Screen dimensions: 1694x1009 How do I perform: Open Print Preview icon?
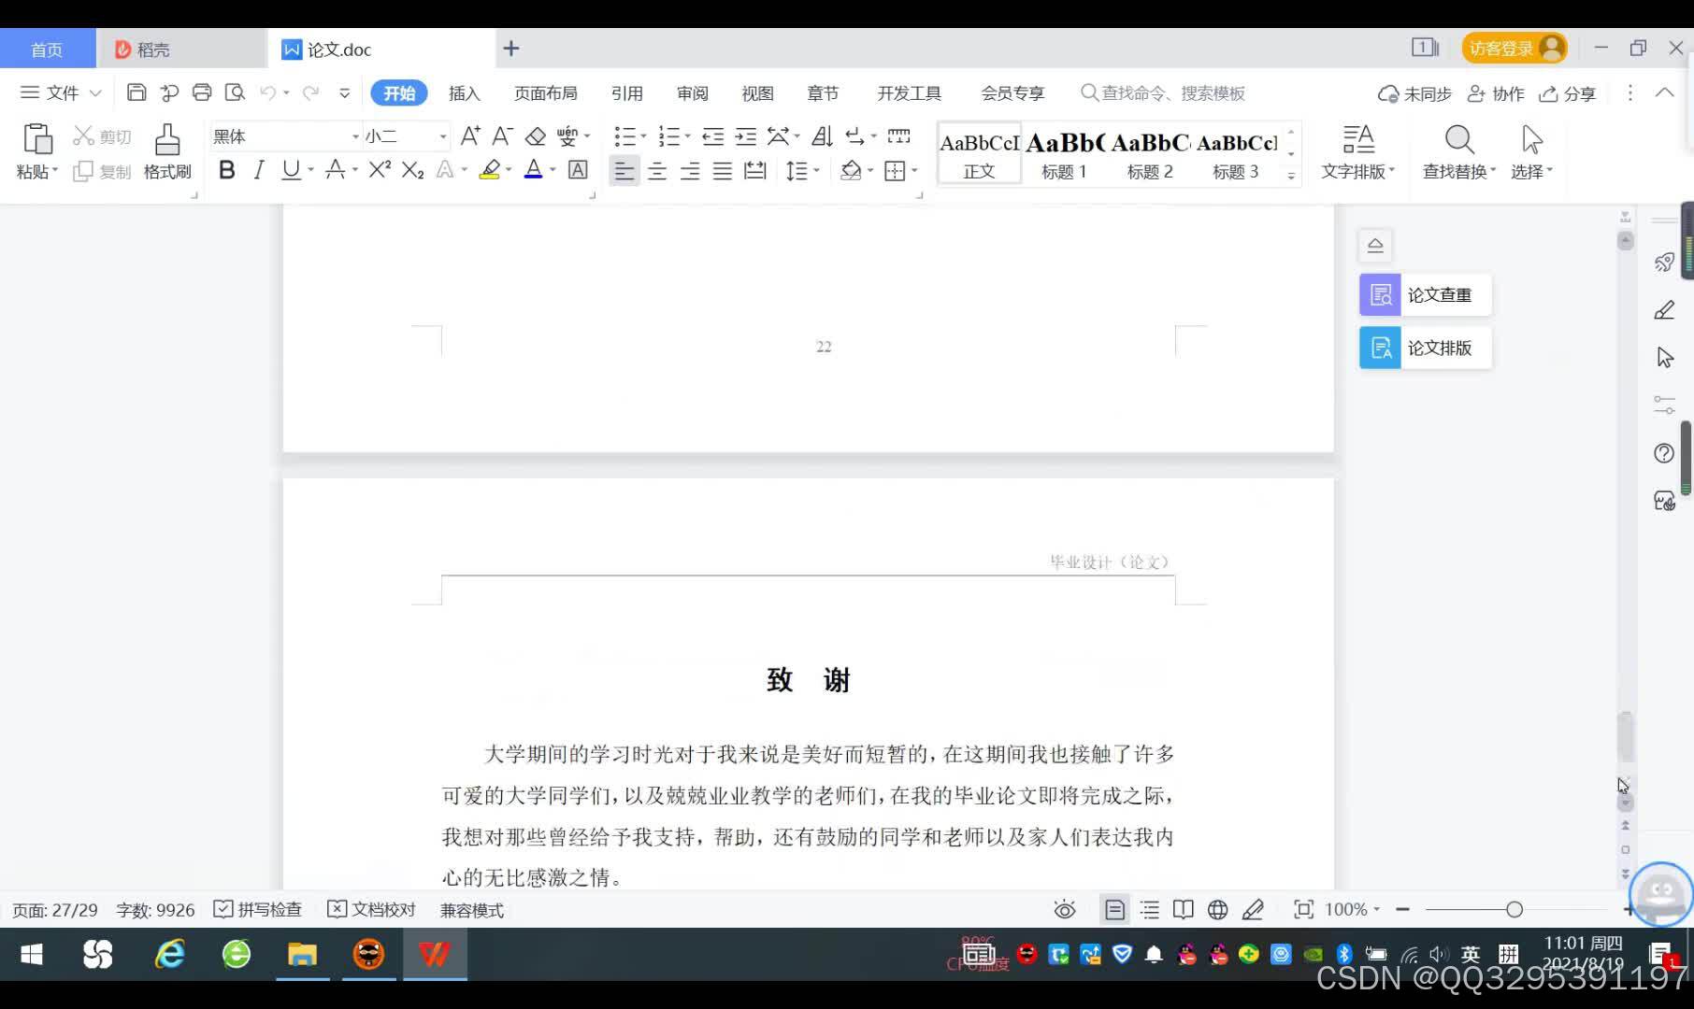235,92
